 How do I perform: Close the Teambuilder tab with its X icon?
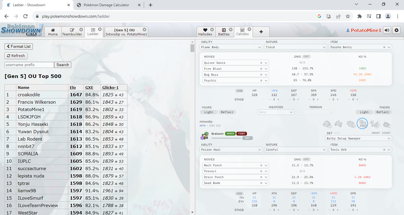[81, 30]
